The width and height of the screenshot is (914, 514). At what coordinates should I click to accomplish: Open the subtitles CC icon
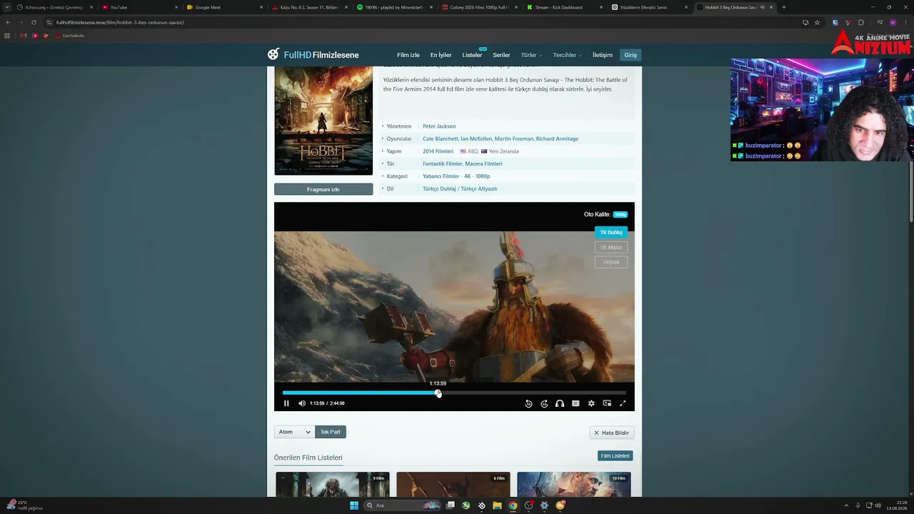pyautogui.click(x=576, y=403)
